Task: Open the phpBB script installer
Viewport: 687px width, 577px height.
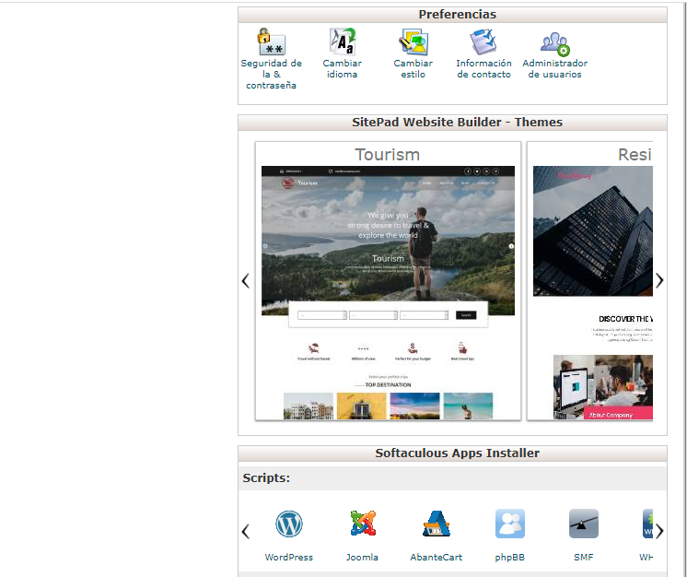Action: click(509, 524)
